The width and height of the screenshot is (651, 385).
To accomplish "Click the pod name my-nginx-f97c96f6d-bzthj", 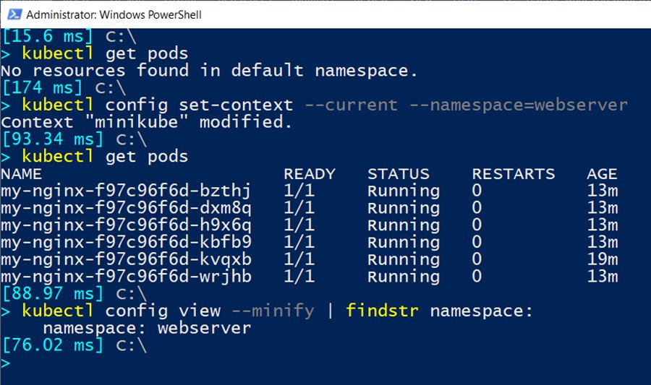I will 126,191.
